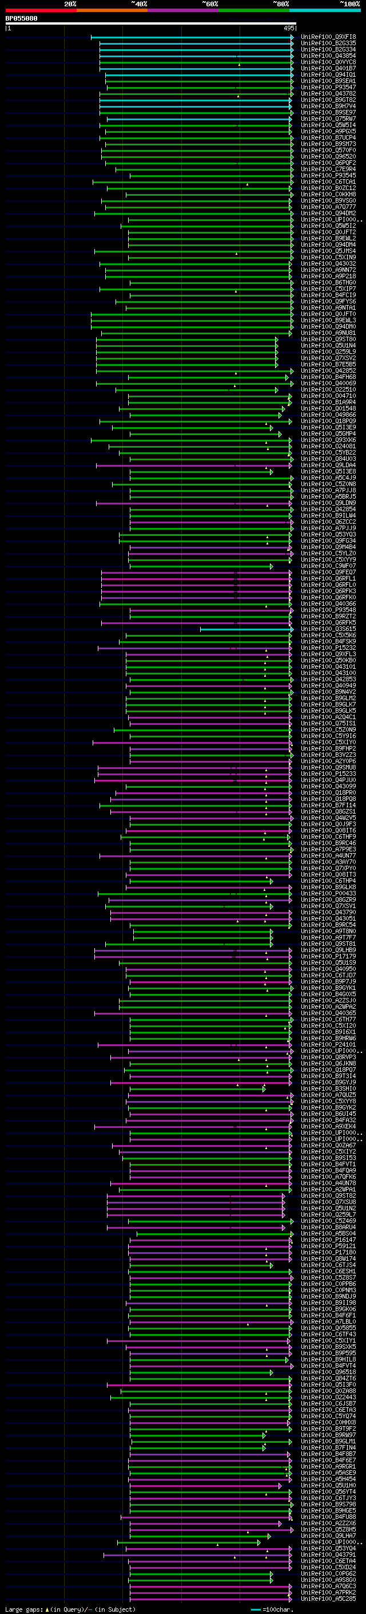Click the orange ~40% identity color bar
The image size is (366, 1614).
[112, 10]
